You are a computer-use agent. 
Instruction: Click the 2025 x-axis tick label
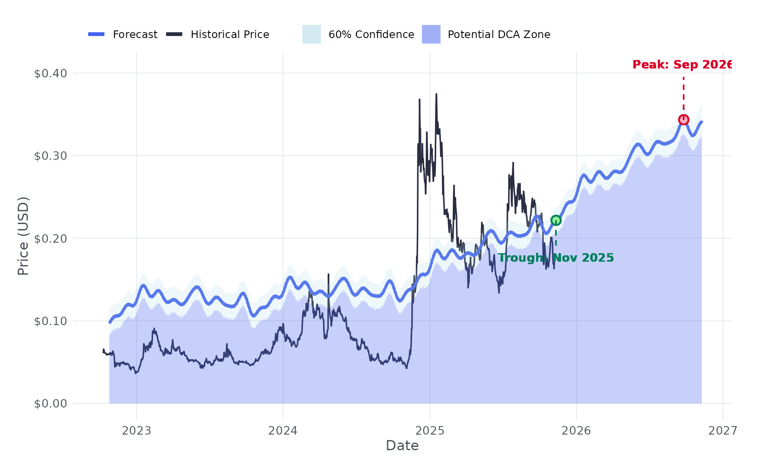[x=430, y=431]
